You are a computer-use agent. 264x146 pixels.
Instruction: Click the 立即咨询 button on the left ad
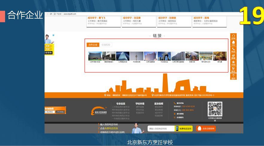48,53
